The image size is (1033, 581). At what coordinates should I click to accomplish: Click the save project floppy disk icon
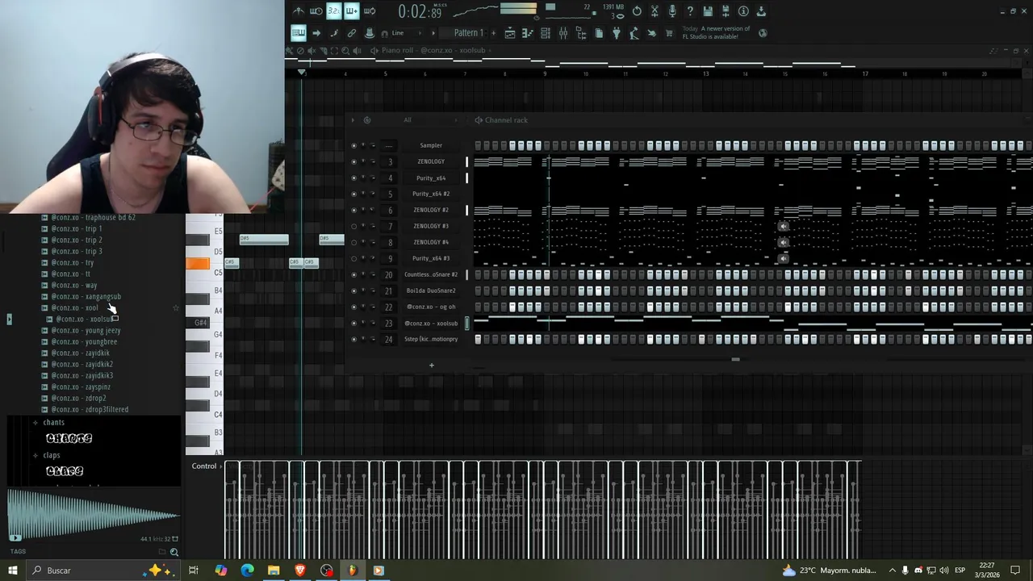click(x=707, y=11)
